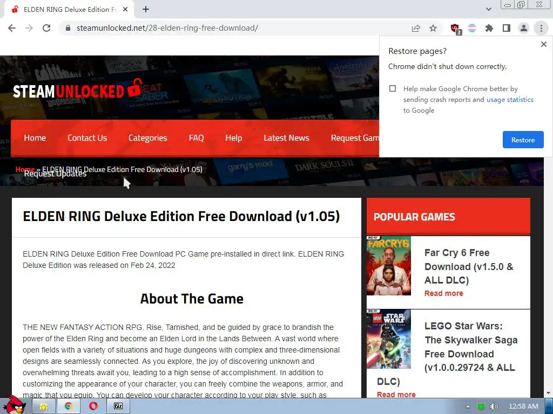
Task: Share this page using the share icon
Action: pos(416,28)
